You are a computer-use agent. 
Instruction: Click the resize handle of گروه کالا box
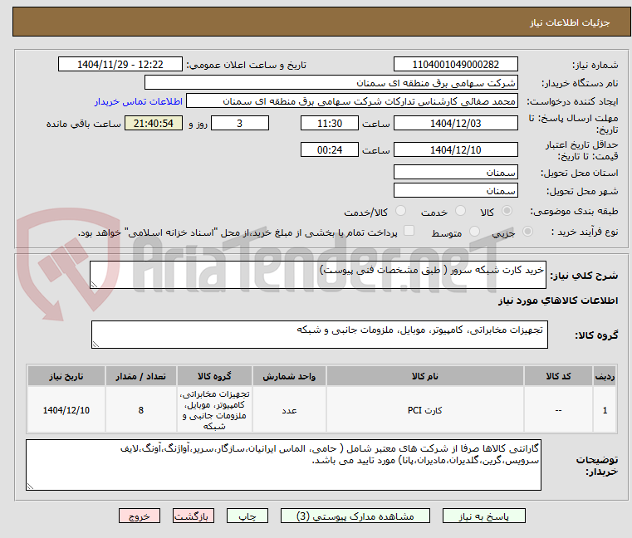click(96, 345)
